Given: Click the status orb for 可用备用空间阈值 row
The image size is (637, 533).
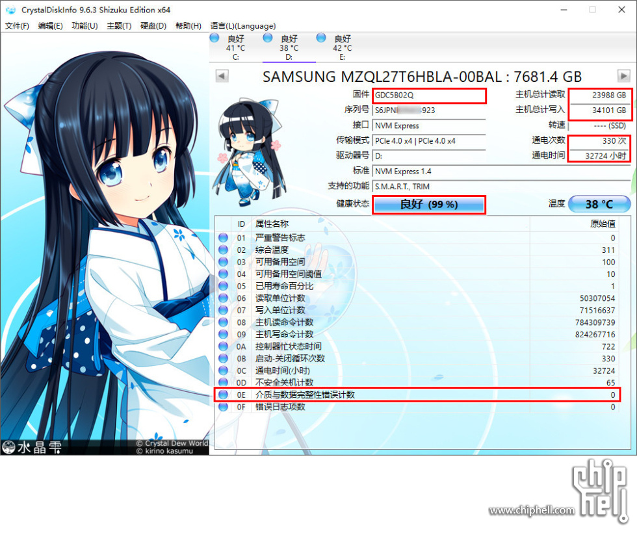Looking at the screenshot, I should [x=223, y=274].
